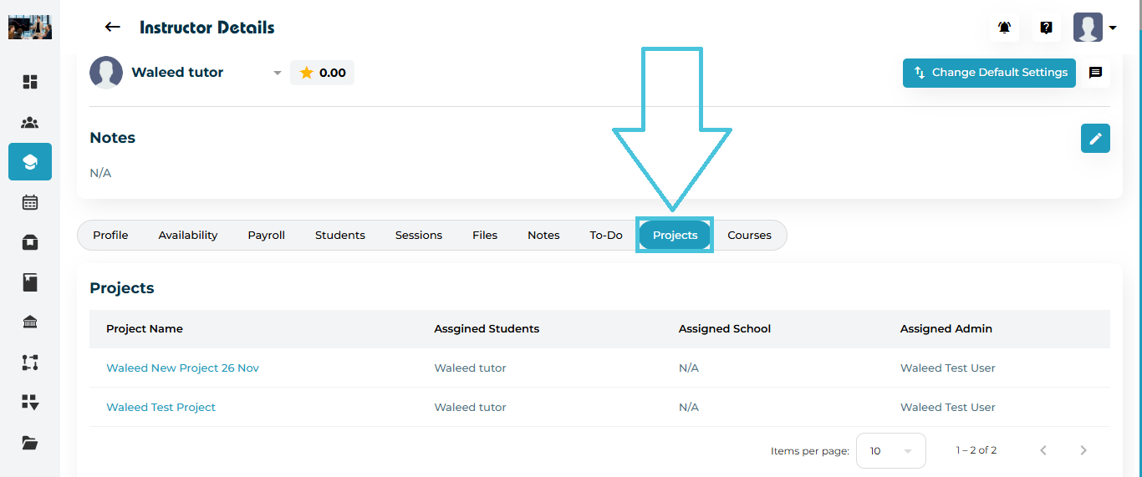Image resolution: width=1142 pixels, height=477 pixels.
Task: Expand the Waleed tutor instructor dropdown
Action: click(278, 74)
